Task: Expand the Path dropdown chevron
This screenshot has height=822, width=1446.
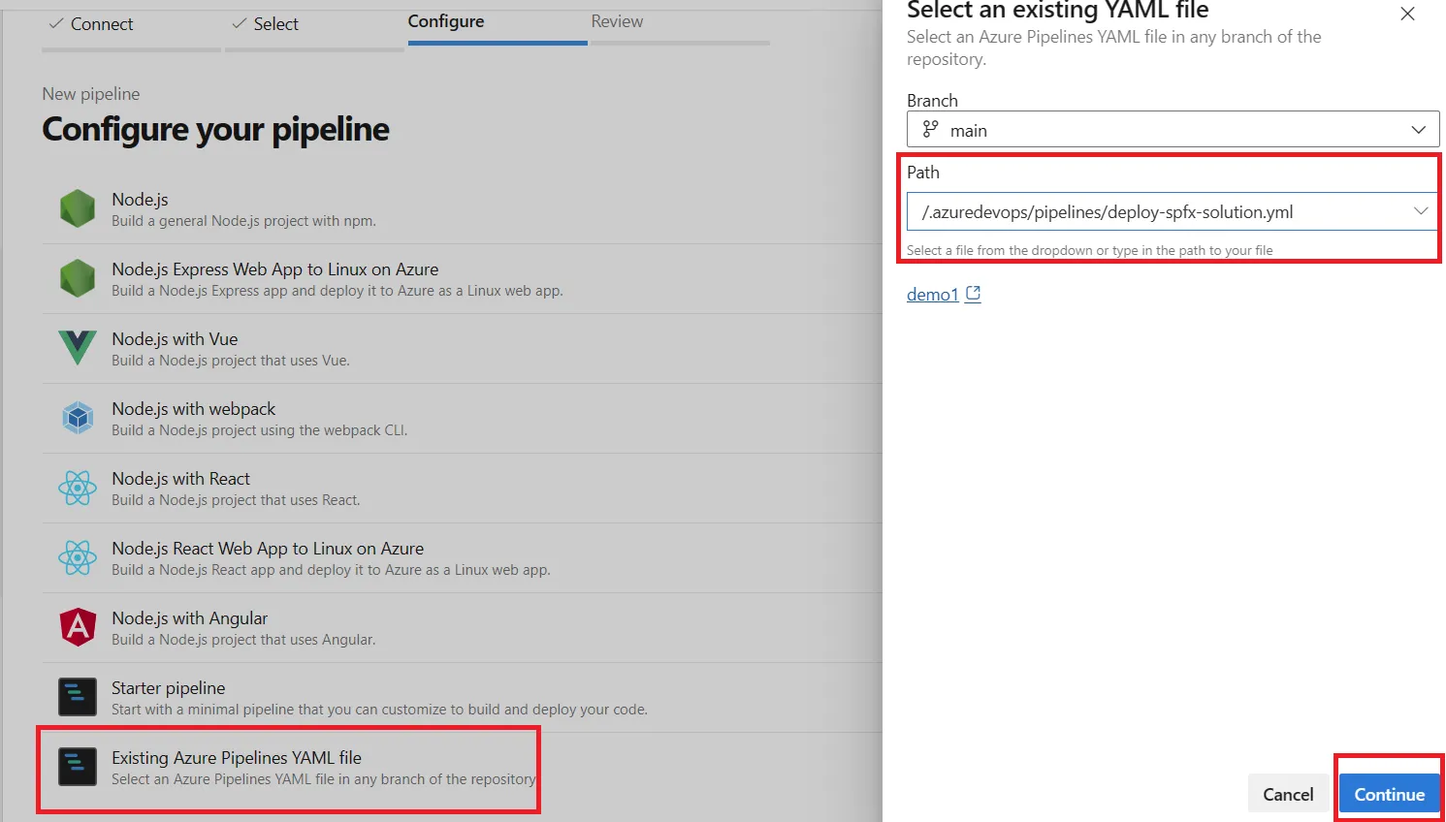Action: (x=1421, y=211)
